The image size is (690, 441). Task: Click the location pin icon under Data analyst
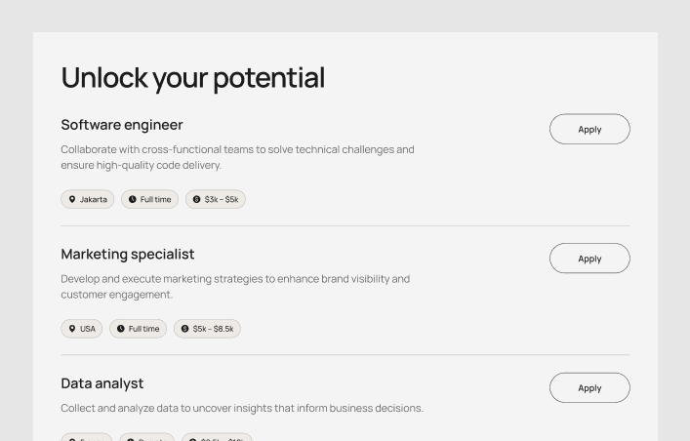click(x=72, y=439)
